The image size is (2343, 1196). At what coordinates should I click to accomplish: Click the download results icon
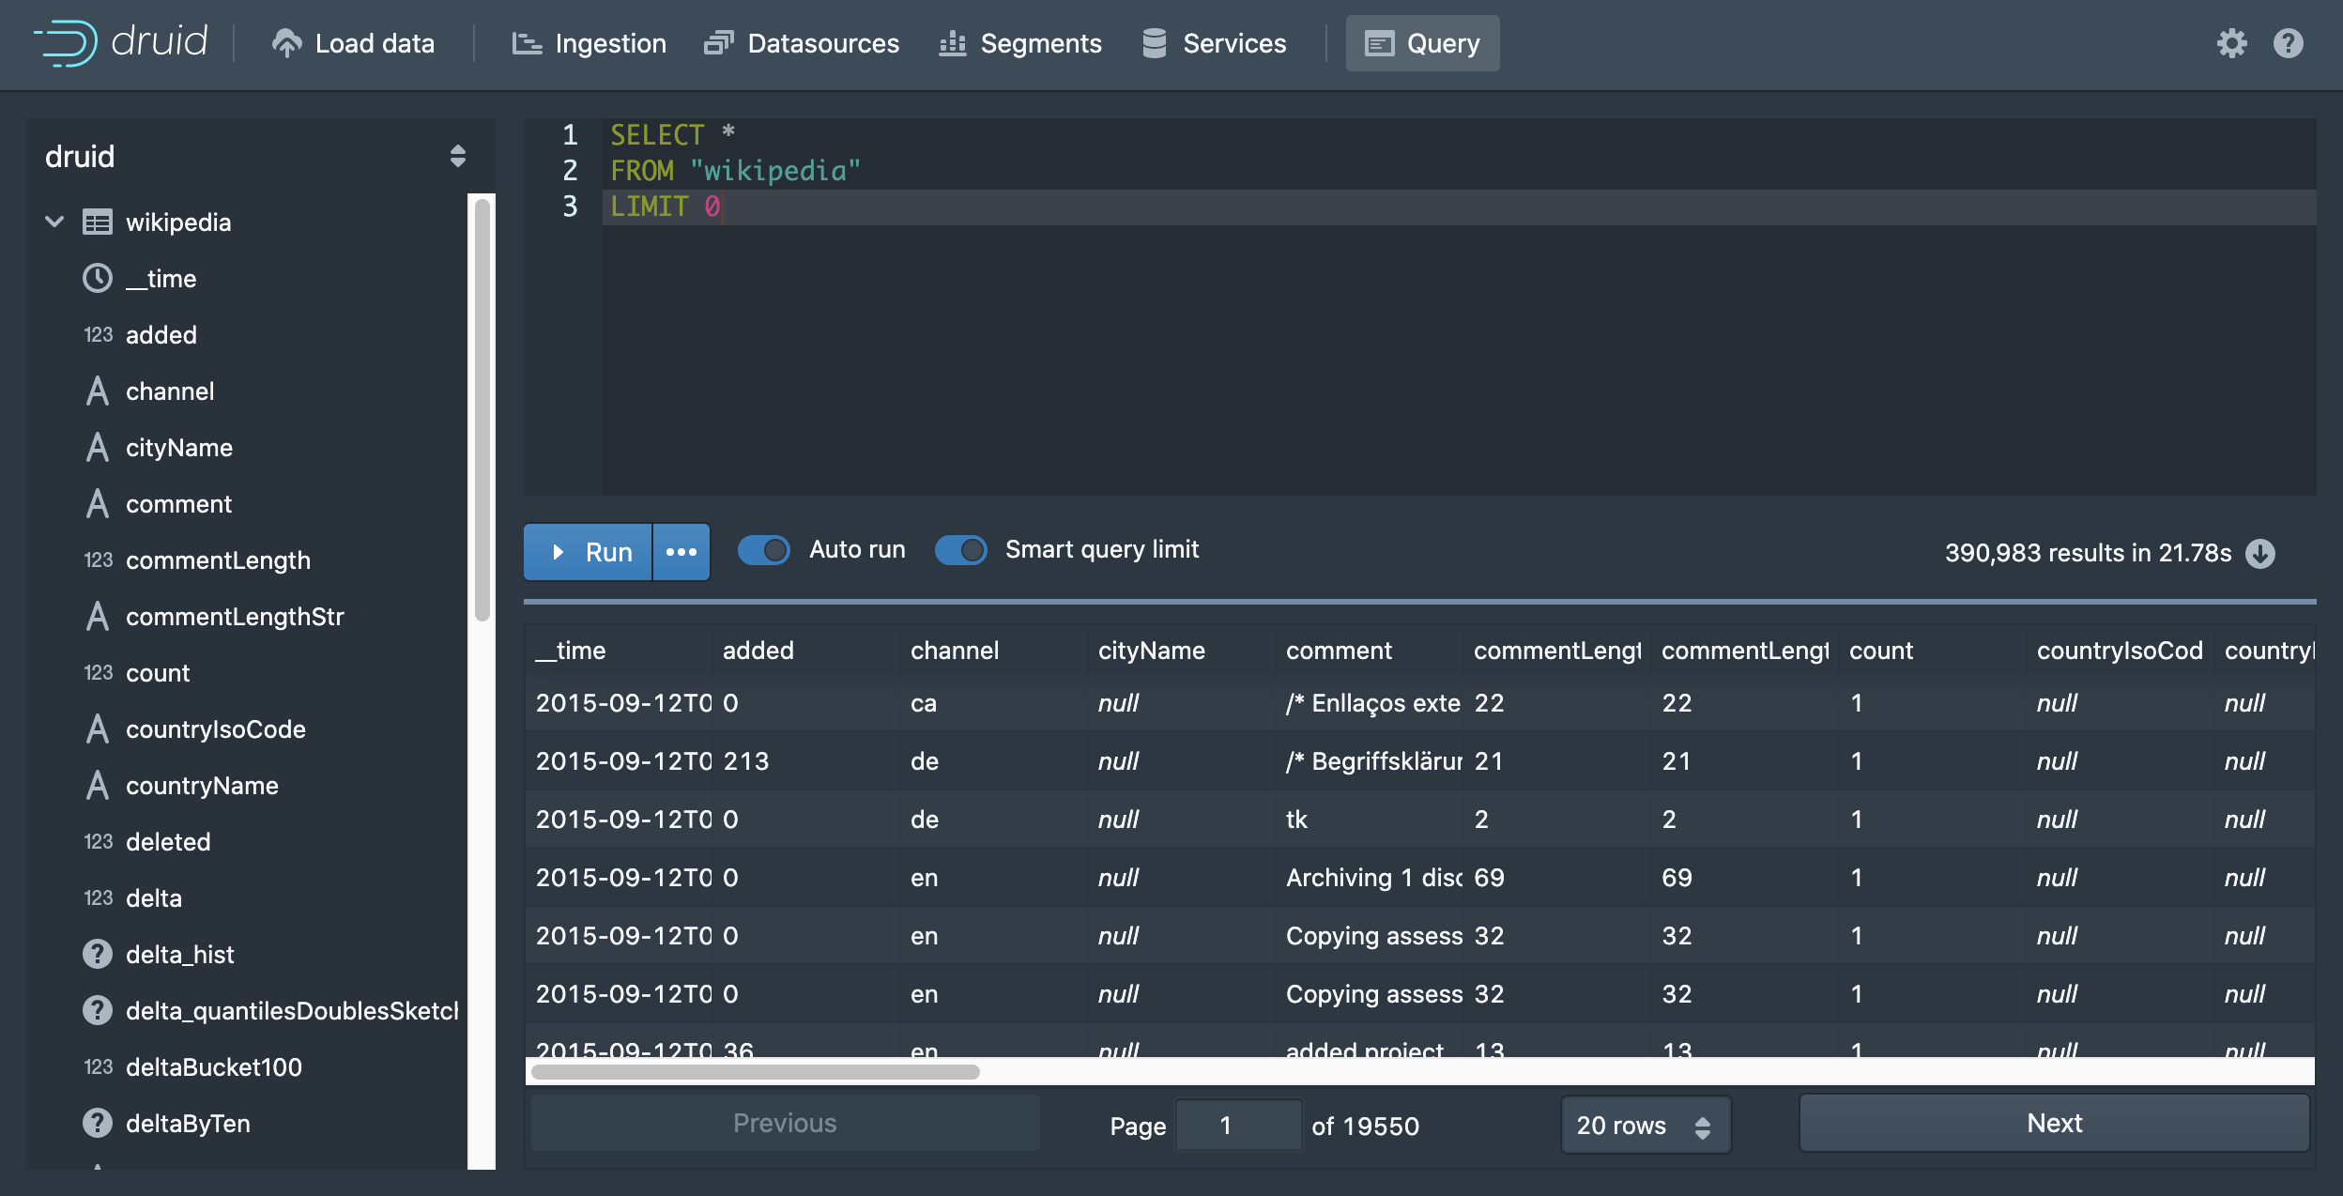pyautogui.click(x=2260, y=554)
